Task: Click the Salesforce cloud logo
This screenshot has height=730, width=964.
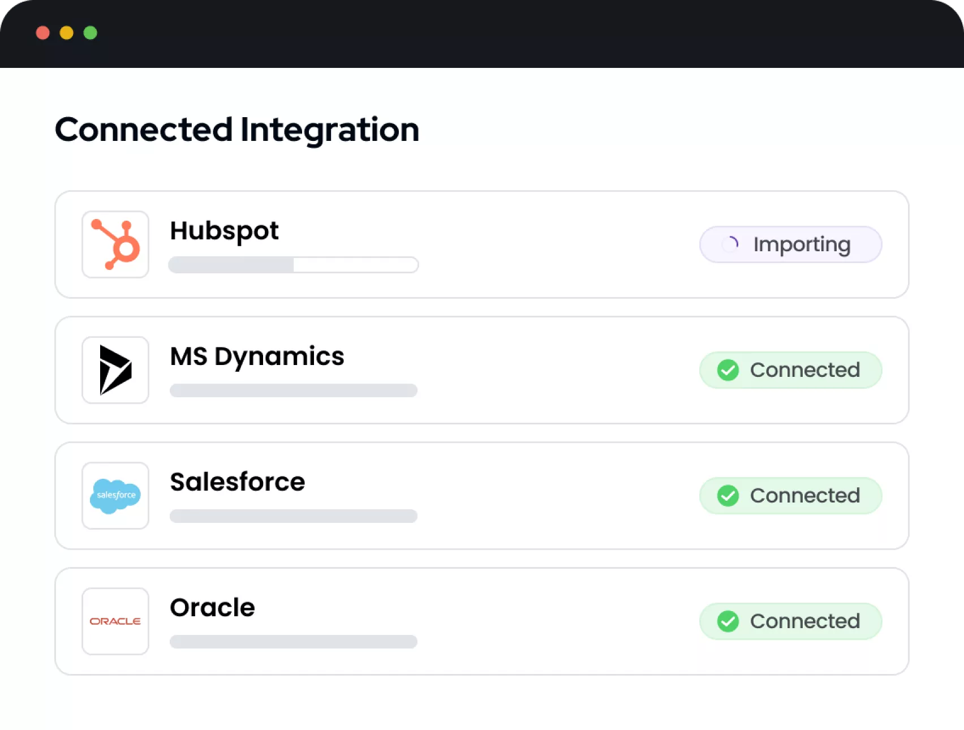Action: pyautogui.click(x=115, y=496)
